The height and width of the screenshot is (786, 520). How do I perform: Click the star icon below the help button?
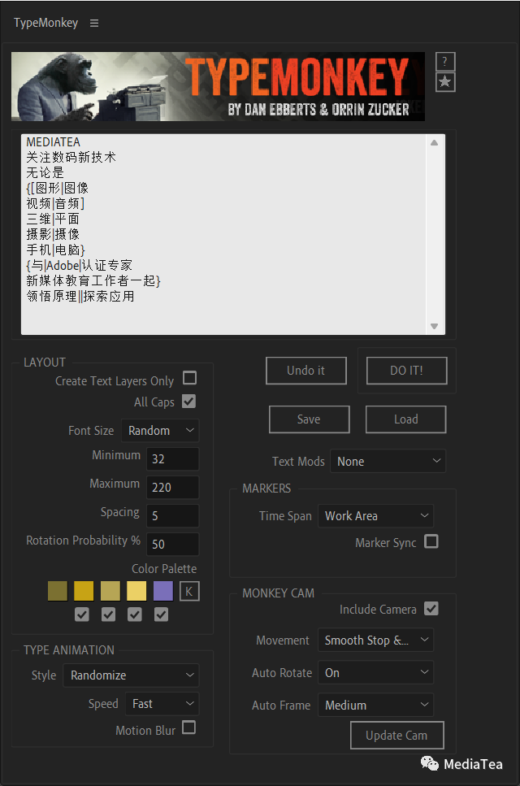pos(445,82)
